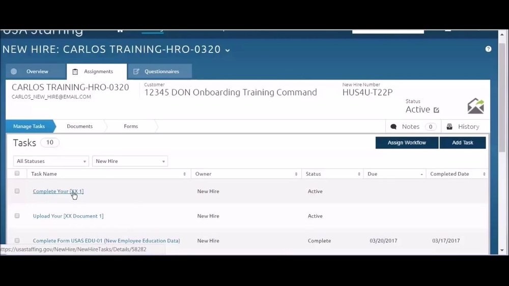Click the Assignments tab clipboard icon
509x286 pixels.
75,72
